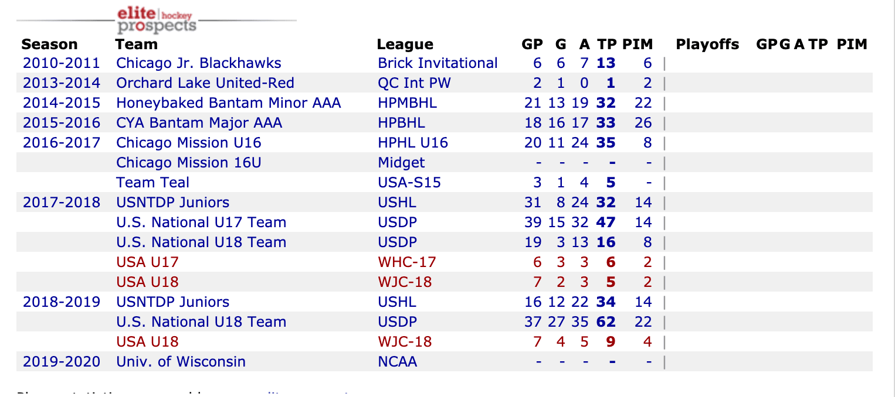Click the red USA U17 link
Viewport: 895px width, 397px height.
(x=147, y=262)
